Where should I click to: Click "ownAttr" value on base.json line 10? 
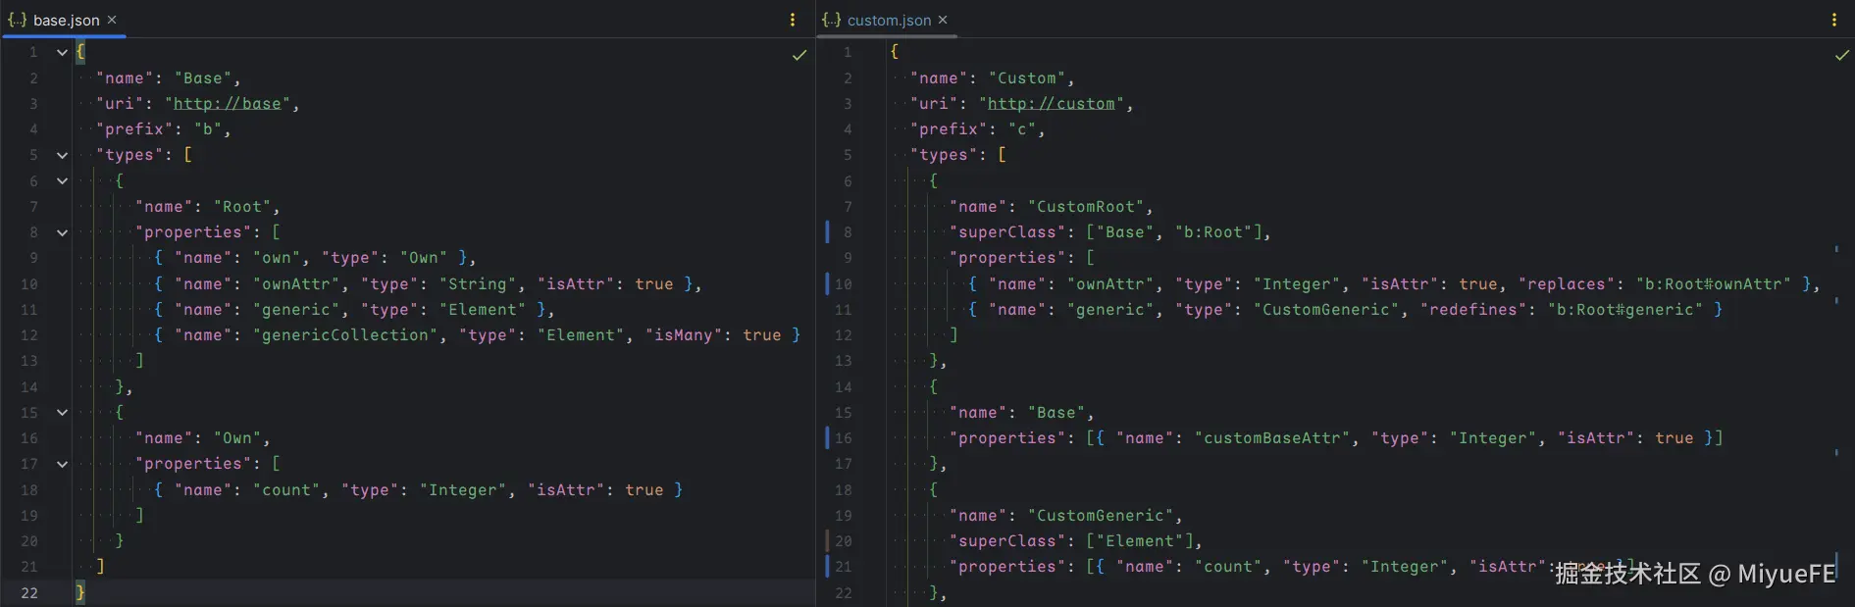click(x=296, y=284)
